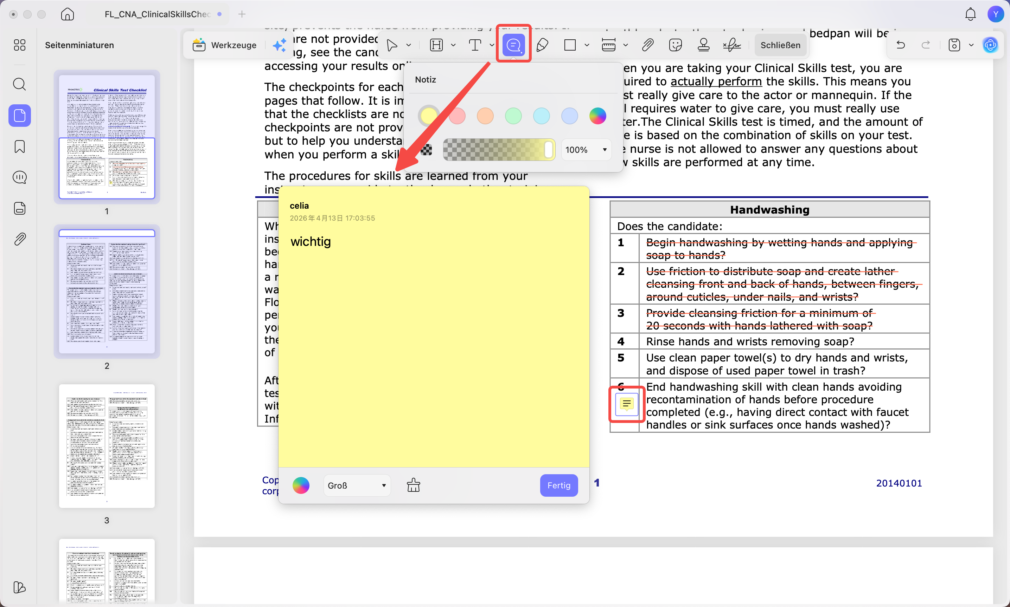The height and width of the screenshot is (607, 1010).
Task: Launch the AI sparkle assistant
Action: (279, 45)
